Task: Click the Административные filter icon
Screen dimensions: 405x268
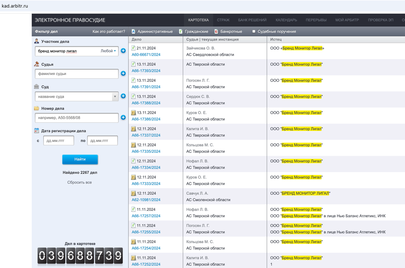Action: coord(134,32)
